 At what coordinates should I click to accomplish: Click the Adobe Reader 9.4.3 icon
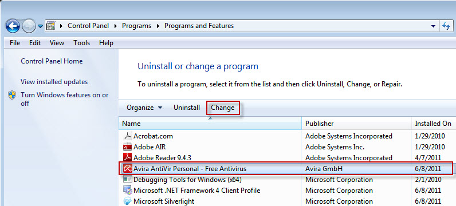tap(127, 158)
